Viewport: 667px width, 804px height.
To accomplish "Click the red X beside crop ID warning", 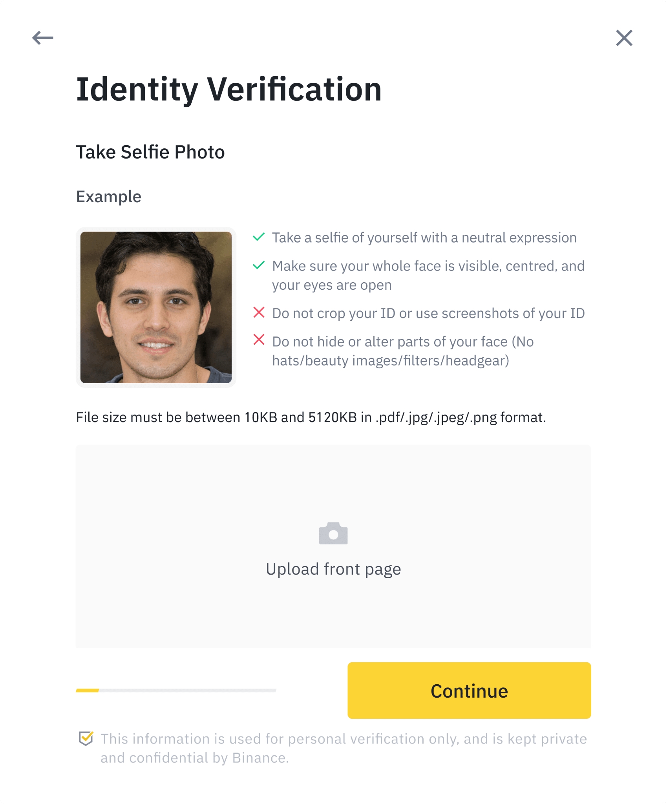I will (259, 312).
